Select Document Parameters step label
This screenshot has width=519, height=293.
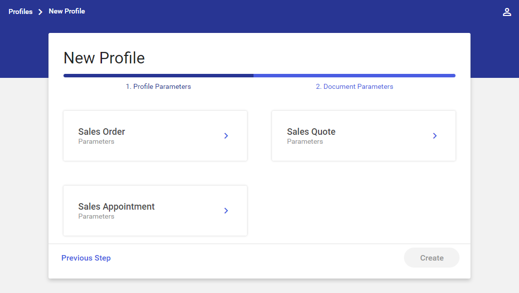[354, 86]
